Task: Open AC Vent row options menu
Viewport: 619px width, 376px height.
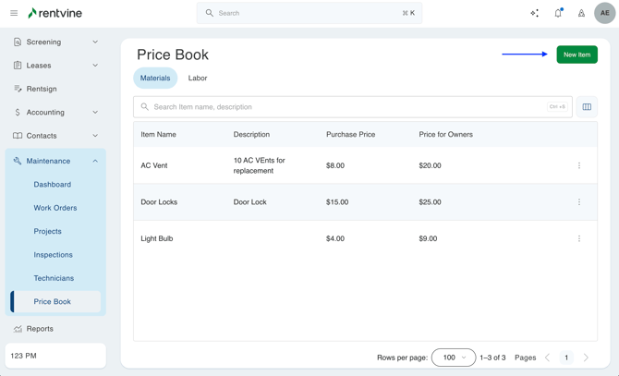Action: tap(579, 166)
